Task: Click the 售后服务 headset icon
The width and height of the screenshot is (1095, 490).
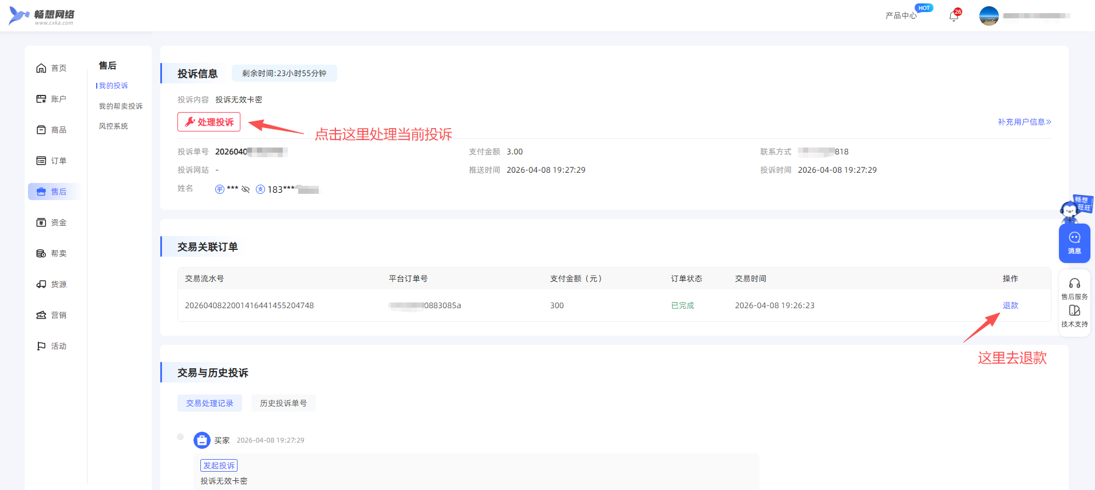Action: [1074, 284]
